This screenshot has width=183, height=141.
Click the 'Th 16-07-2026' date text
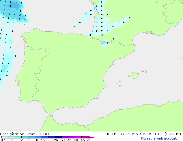[121, 134]
